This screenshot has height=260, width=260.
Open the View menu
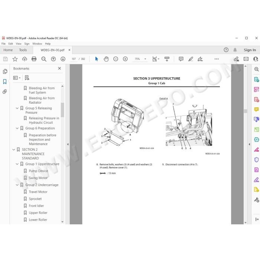pos(19,43)
